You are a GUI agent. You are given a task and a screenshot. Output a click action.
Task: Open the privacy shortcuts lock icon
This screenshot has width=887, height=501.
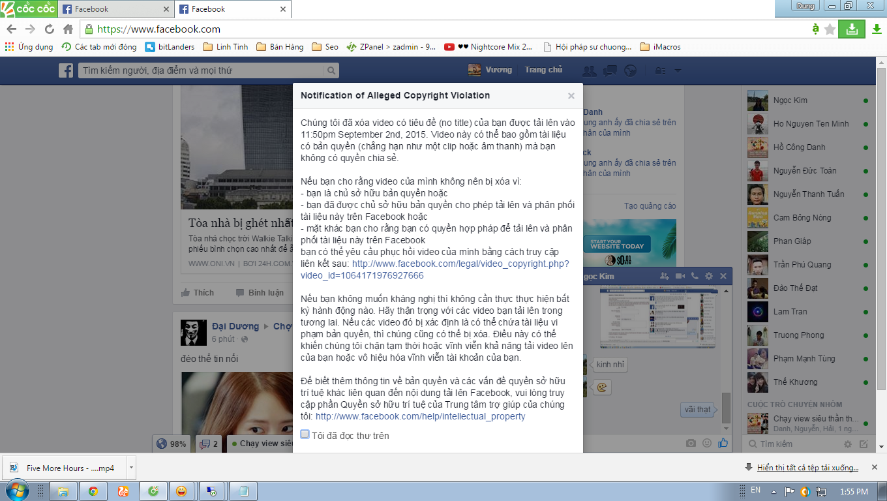(x=660, y=70)
